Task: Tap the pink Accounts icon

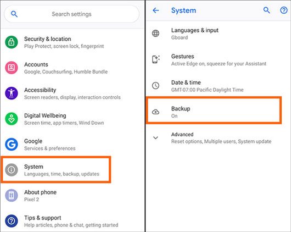Action: coord(12,68)
